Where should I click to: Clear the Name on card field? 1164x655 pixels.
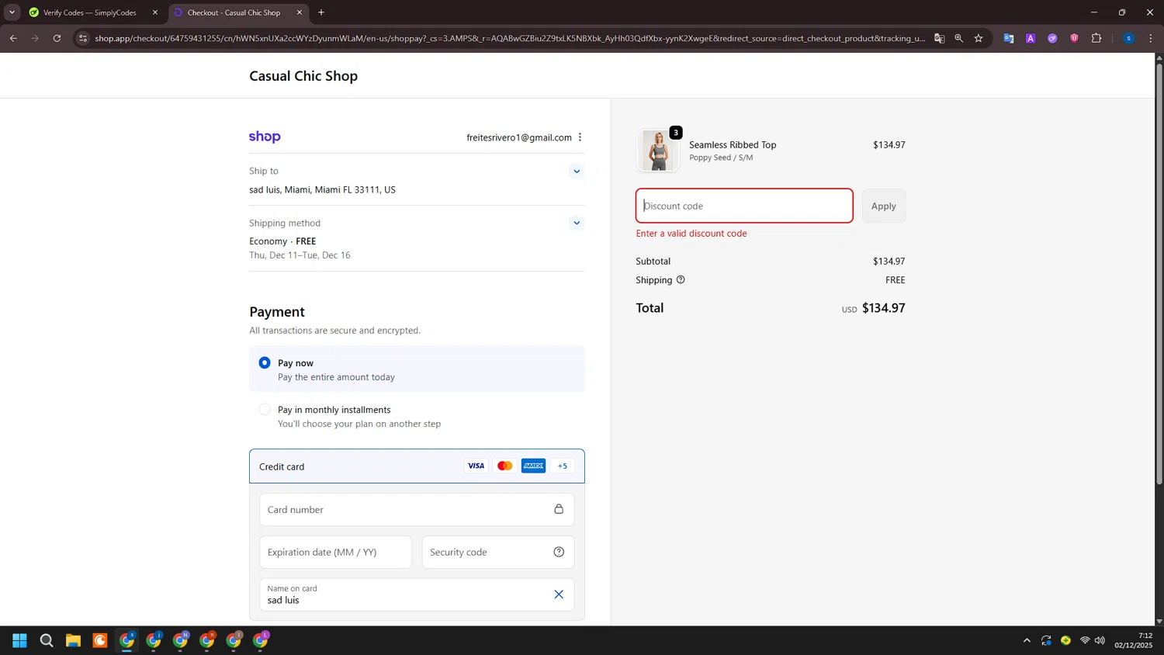[559, 594]
